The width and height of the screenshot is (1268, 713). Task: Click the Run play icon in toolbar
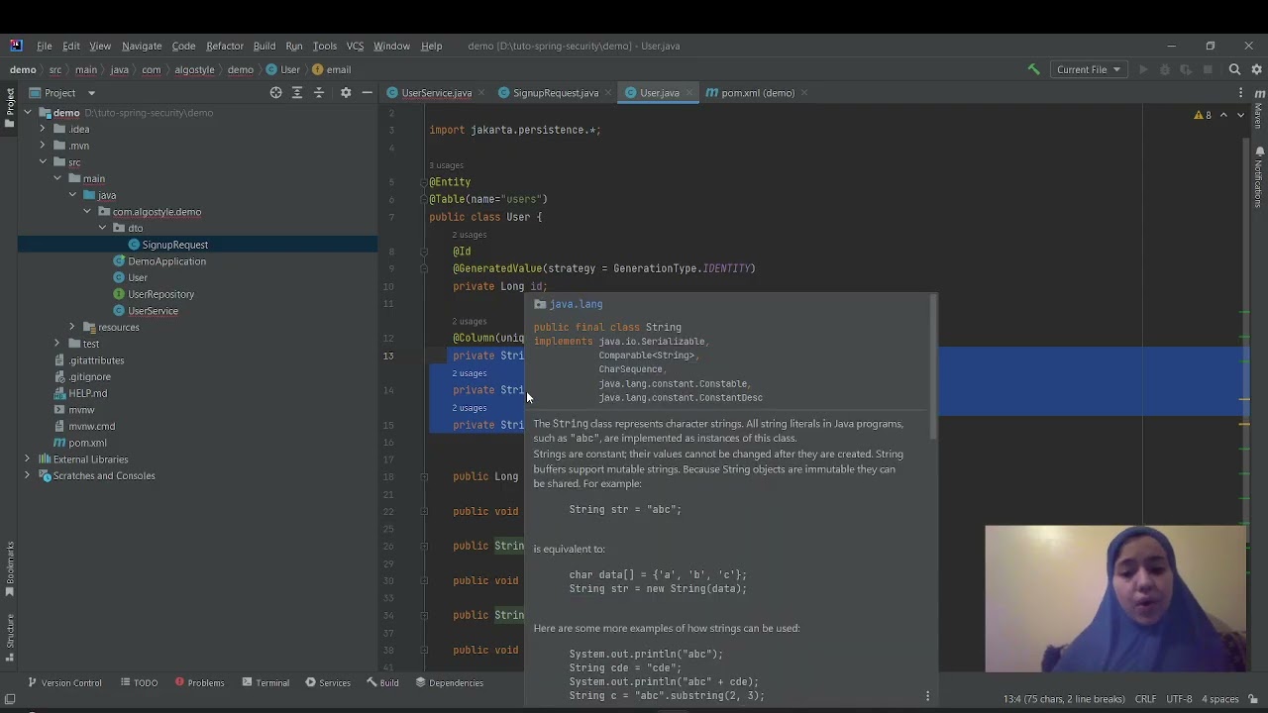[1143, 69]
